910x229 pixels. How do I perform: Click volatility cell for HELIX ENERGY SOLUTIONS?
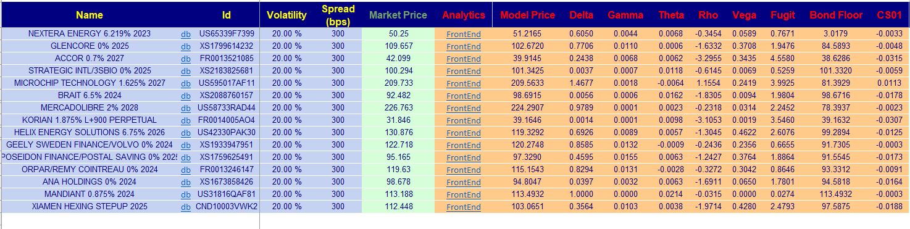286,133
